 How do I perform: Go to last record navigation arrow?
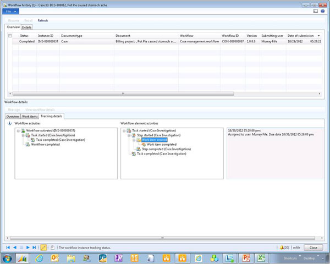coord(34,248)
